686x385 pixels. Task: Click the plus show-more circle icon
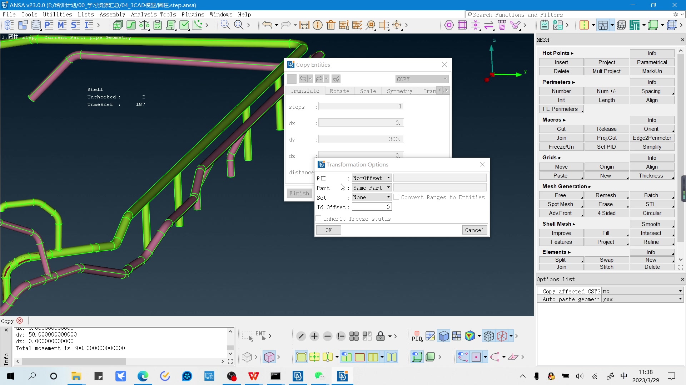(x=314, y=336)
